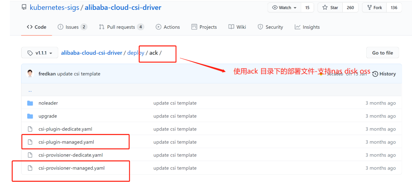Image resolution: width=412 pixels, height=192 pixels.
Task: Open the Watch notifications dropdown
Action: tap(285, 7)
